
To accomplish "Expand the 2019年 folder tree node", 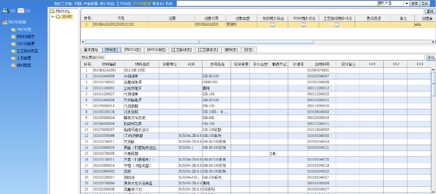I will click(52, 16).
